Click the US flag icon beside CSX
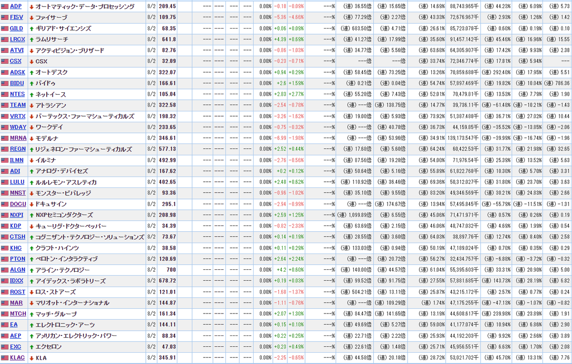Image resolution: width=572 pixels, height=364 pixels. (x=5, y=61)
